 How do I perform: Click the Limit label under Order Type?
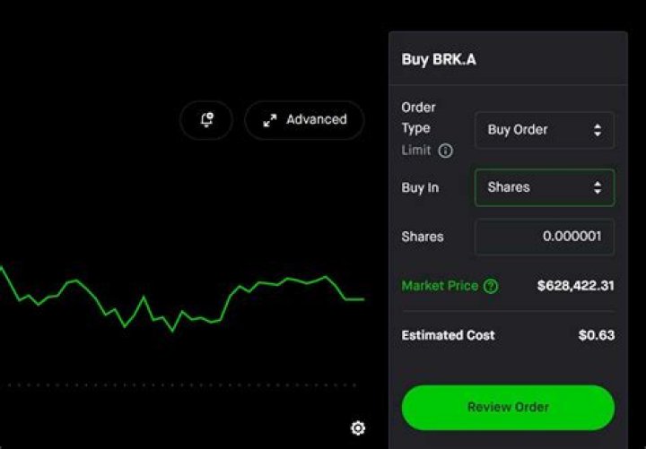415,151
